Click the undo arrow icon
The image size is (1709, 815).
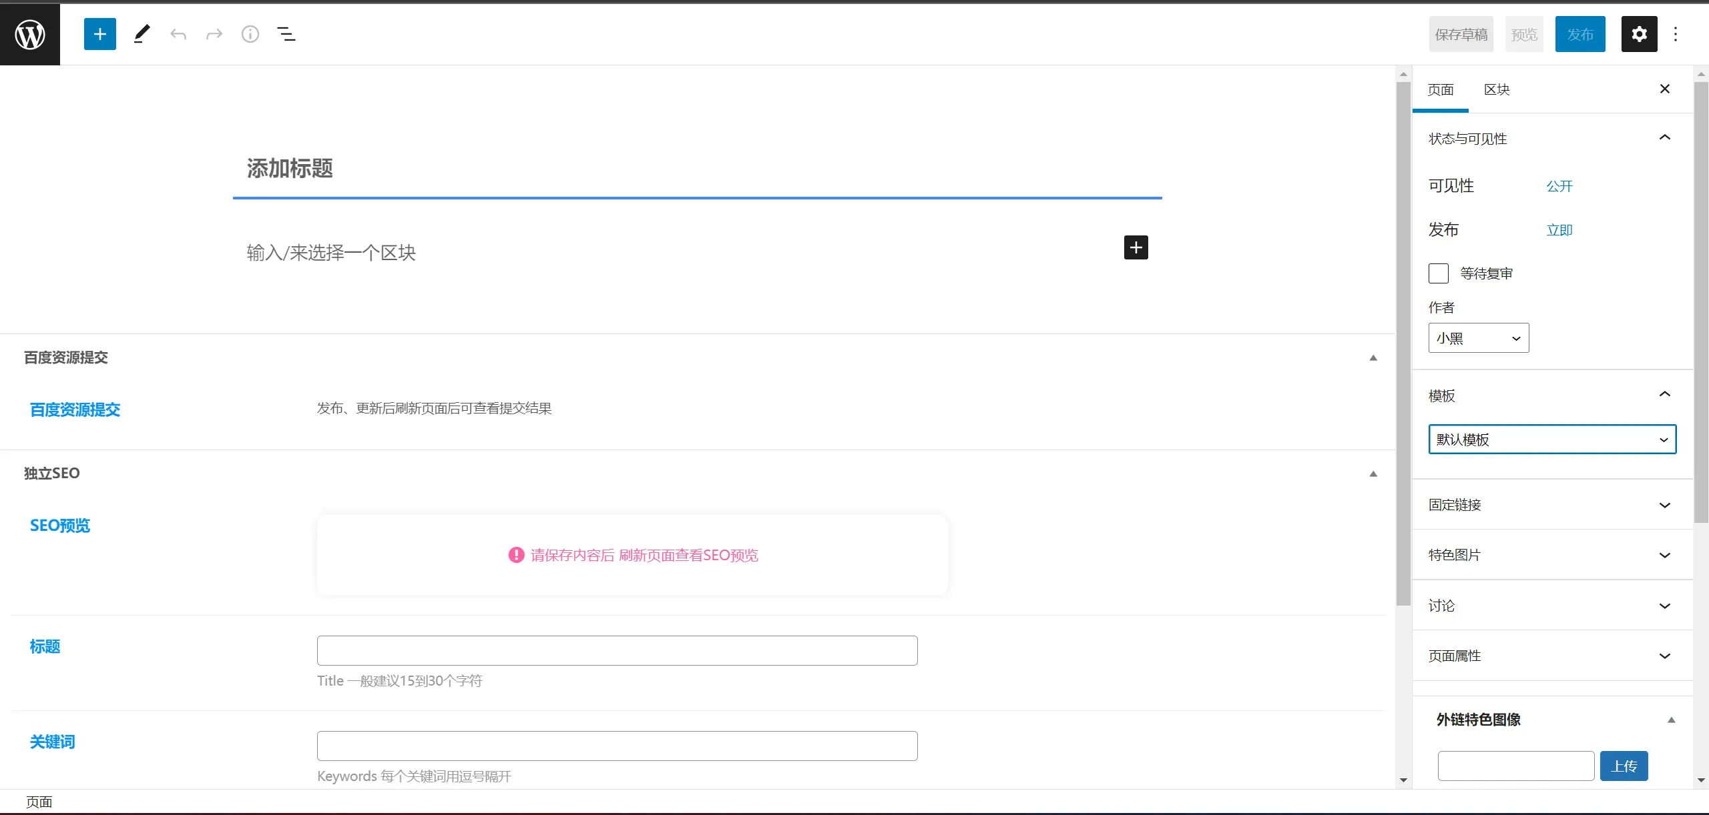click(x=178, y=34)
